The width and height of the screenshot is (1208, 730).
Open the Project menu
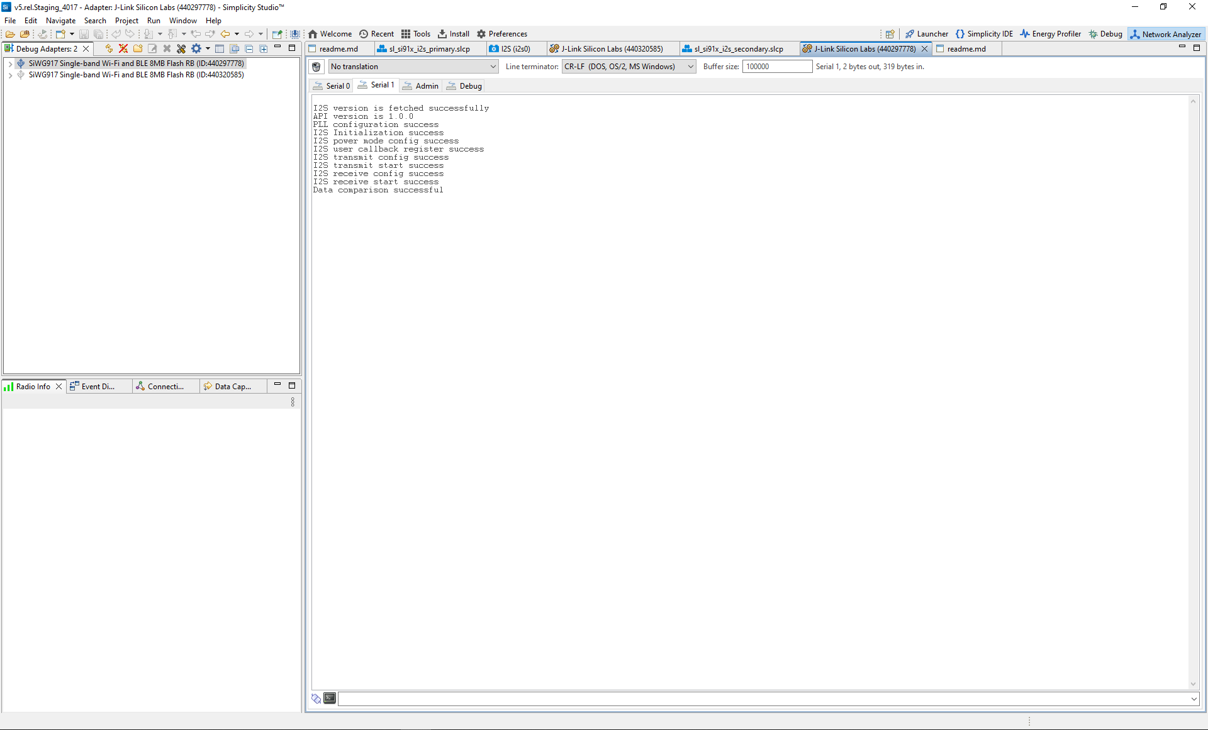[x=126, y=21]
